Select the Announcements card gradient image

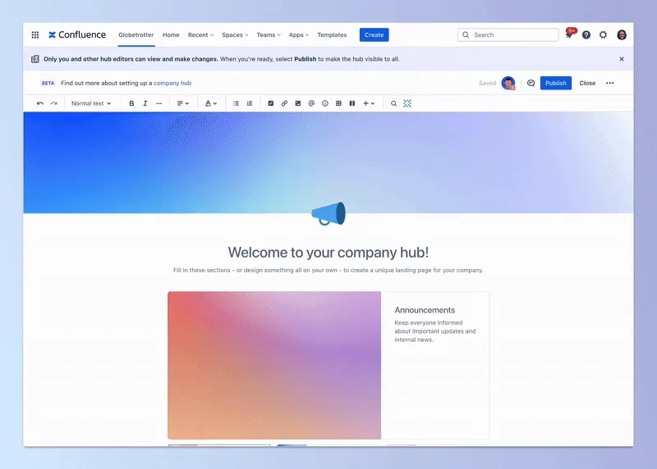274,365
